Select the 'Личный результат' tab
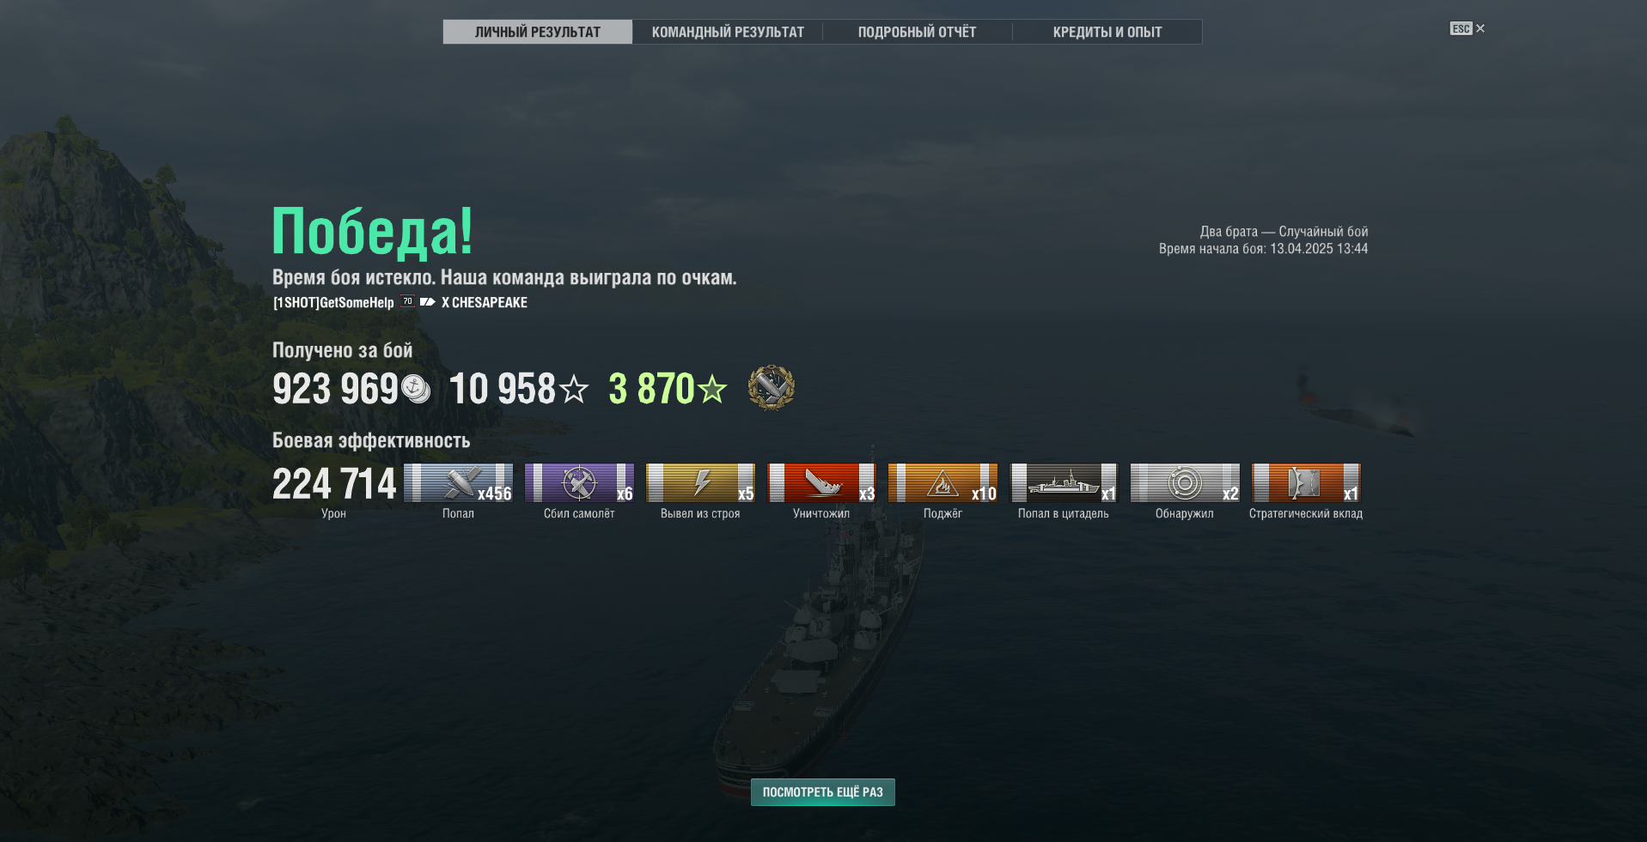The image size is (1647, 842). (x=538, y=32)
